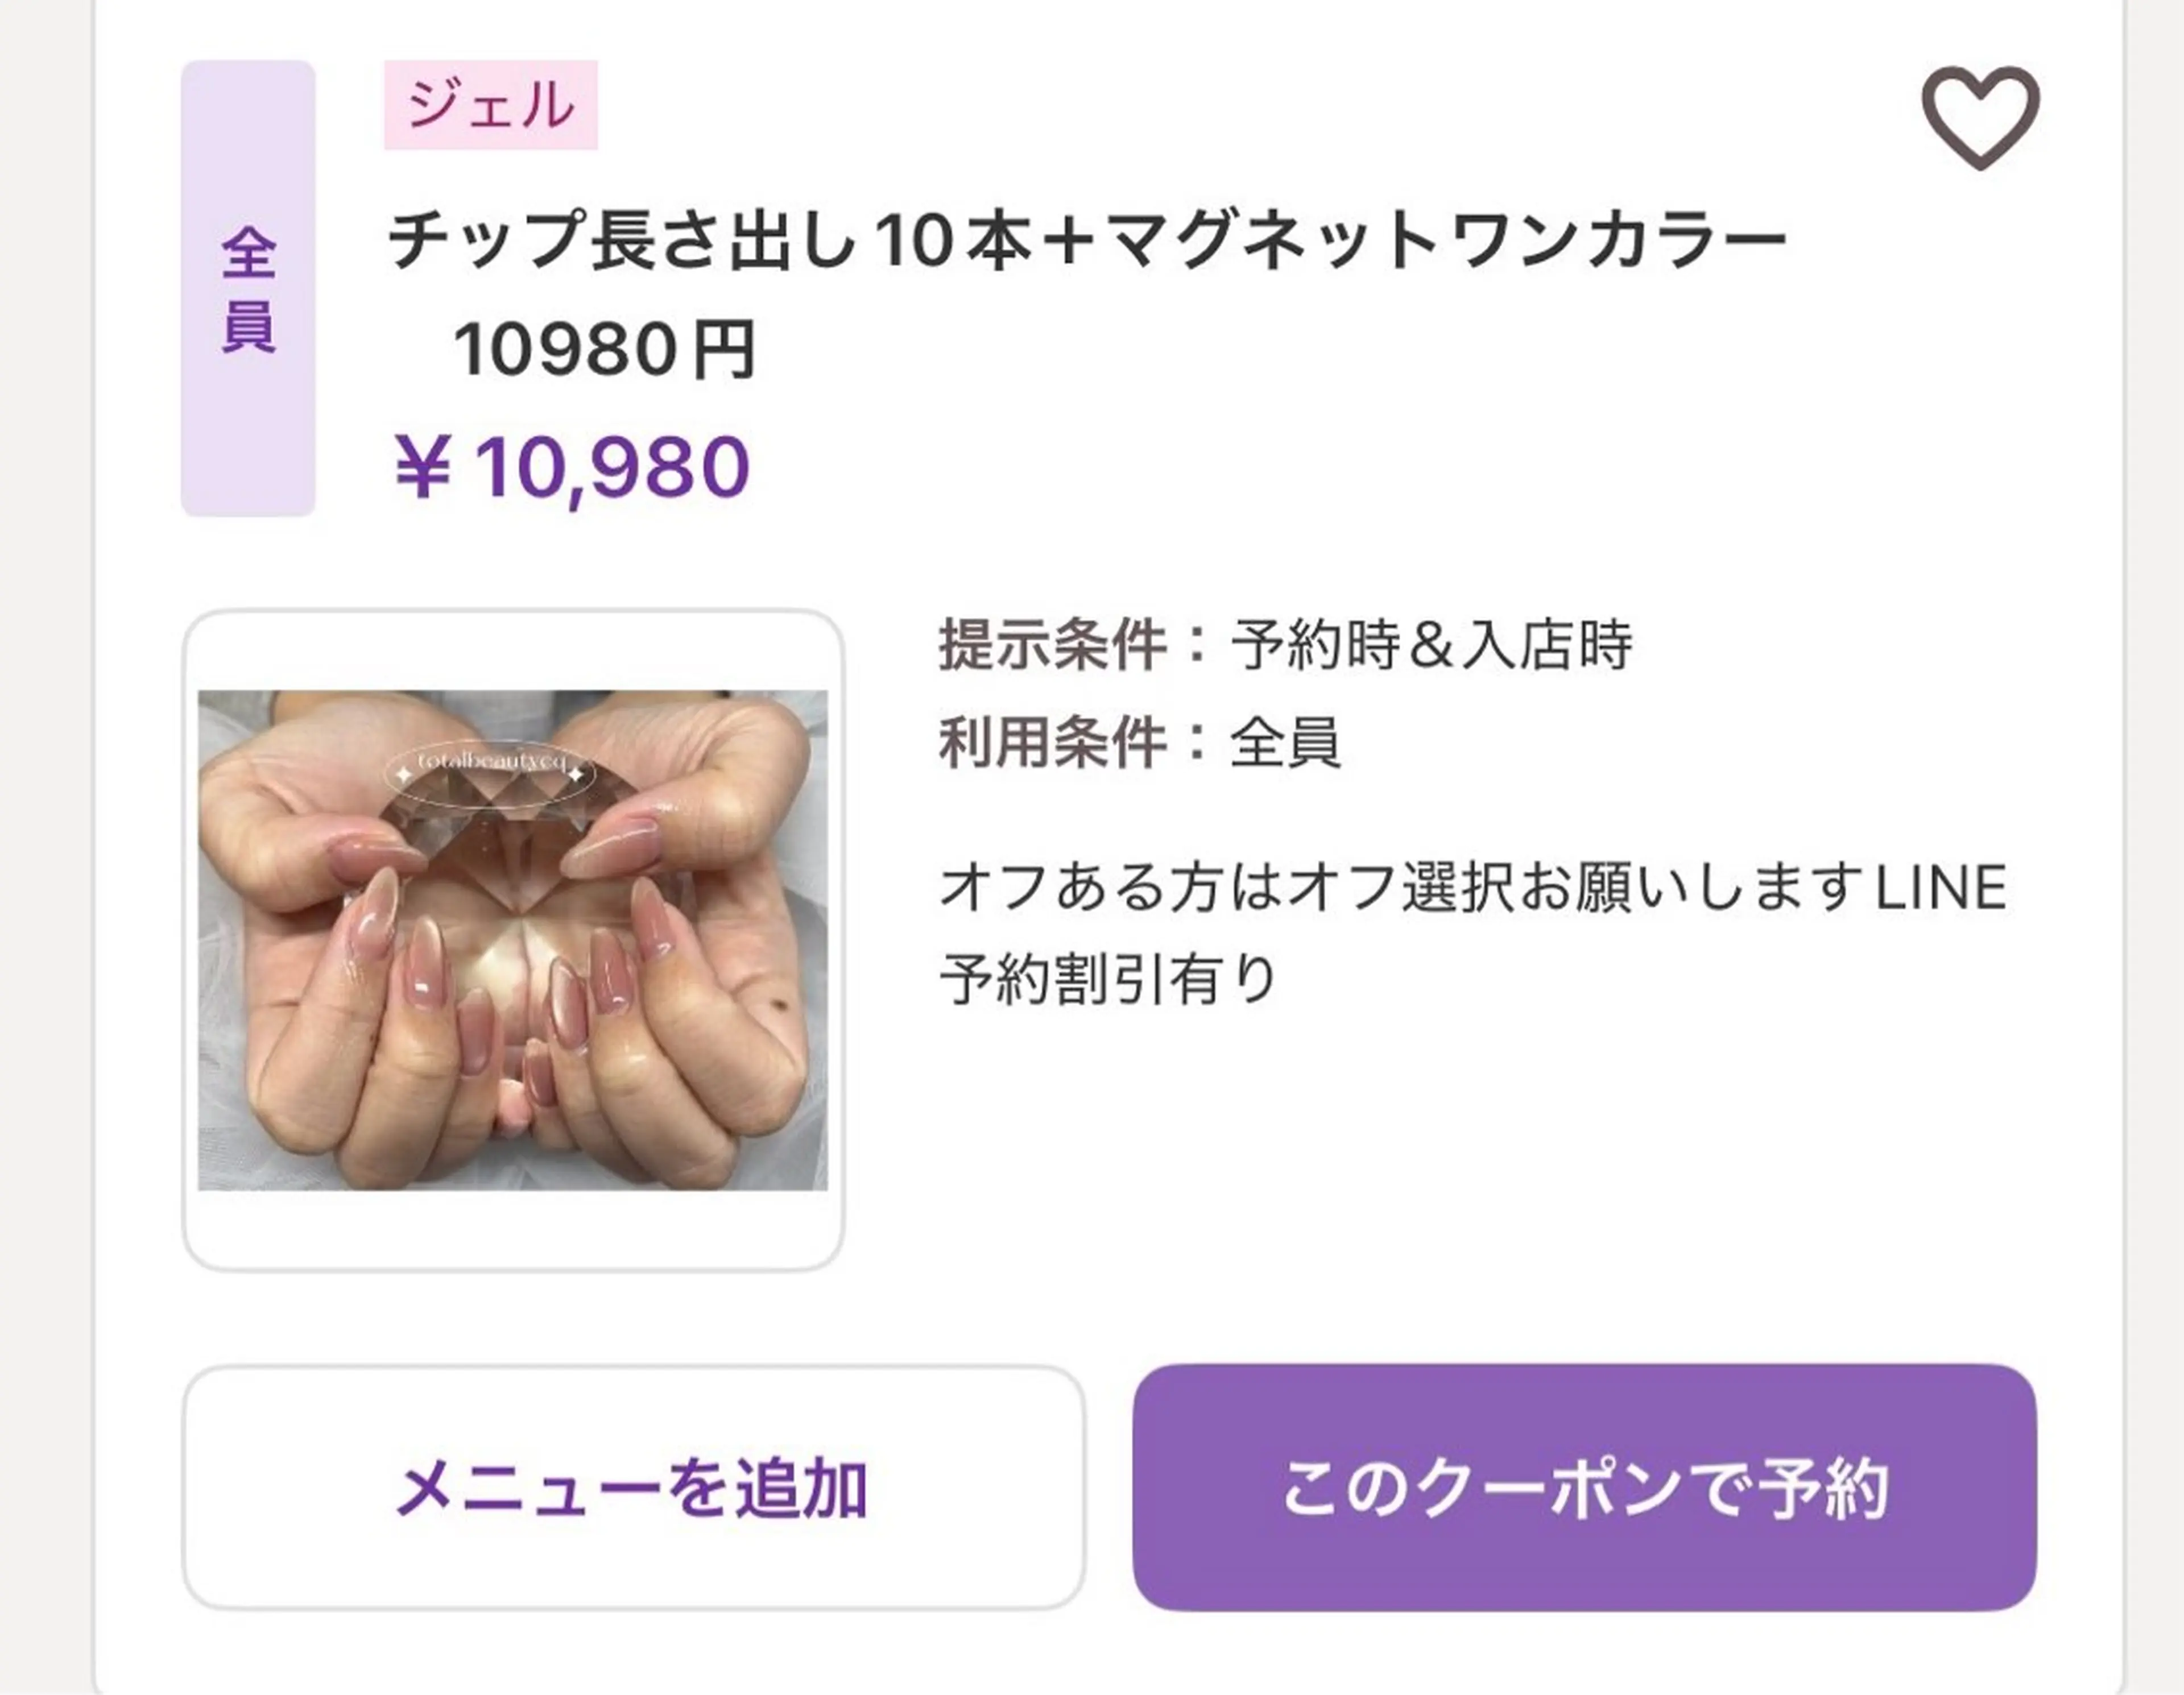Viewport: 2184px width, 1695px height.
Task: Click the ¥ symbol of the purple price
Action: coord(422,468)
